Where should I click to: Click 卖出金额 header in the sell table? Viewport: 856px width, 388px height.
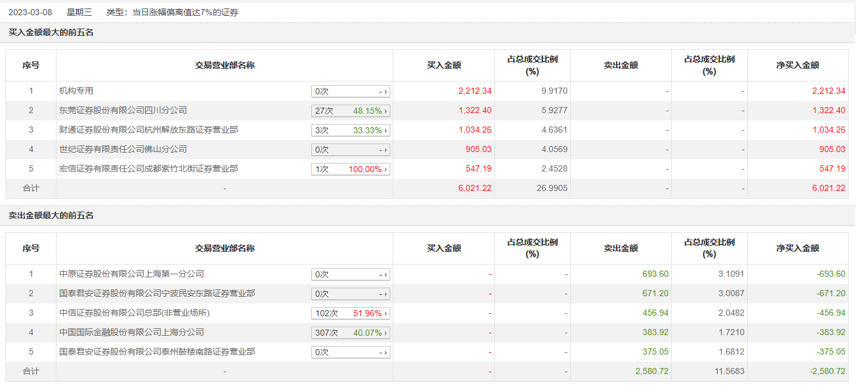(621, 248)
